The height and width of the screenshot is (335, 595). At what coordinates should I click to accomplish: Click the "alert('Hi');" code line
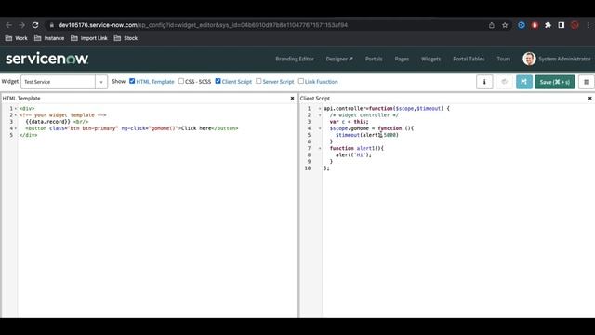(353, 155)
